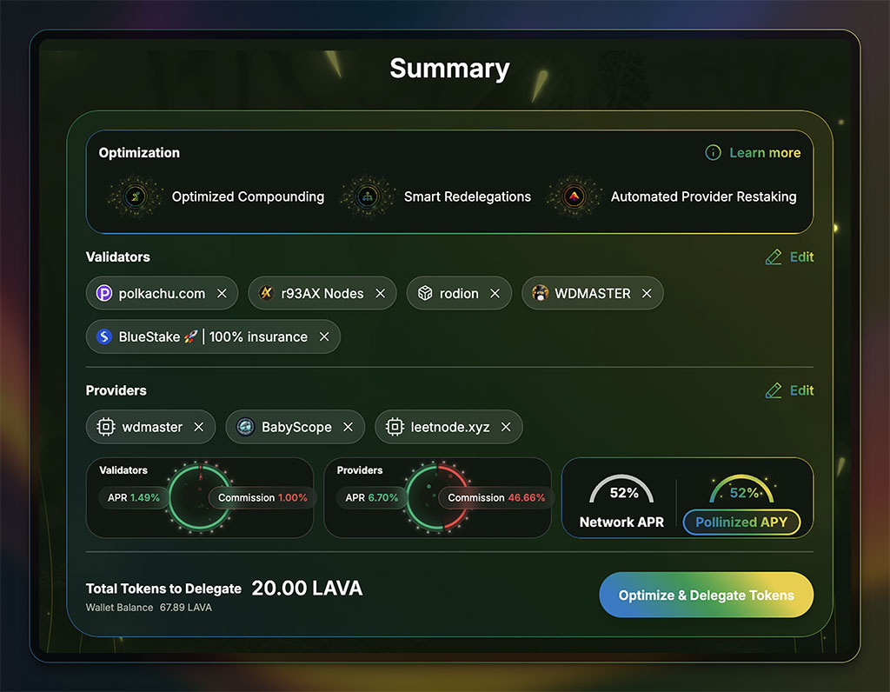Remove polkachu.com validator
The image size is (890, 692).
click(222, 294)
